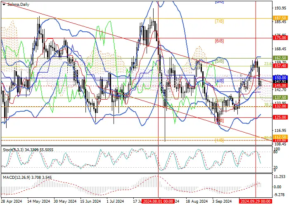Click the current price 147.91 label
289x206 pixels.
(x=280, y=82)
